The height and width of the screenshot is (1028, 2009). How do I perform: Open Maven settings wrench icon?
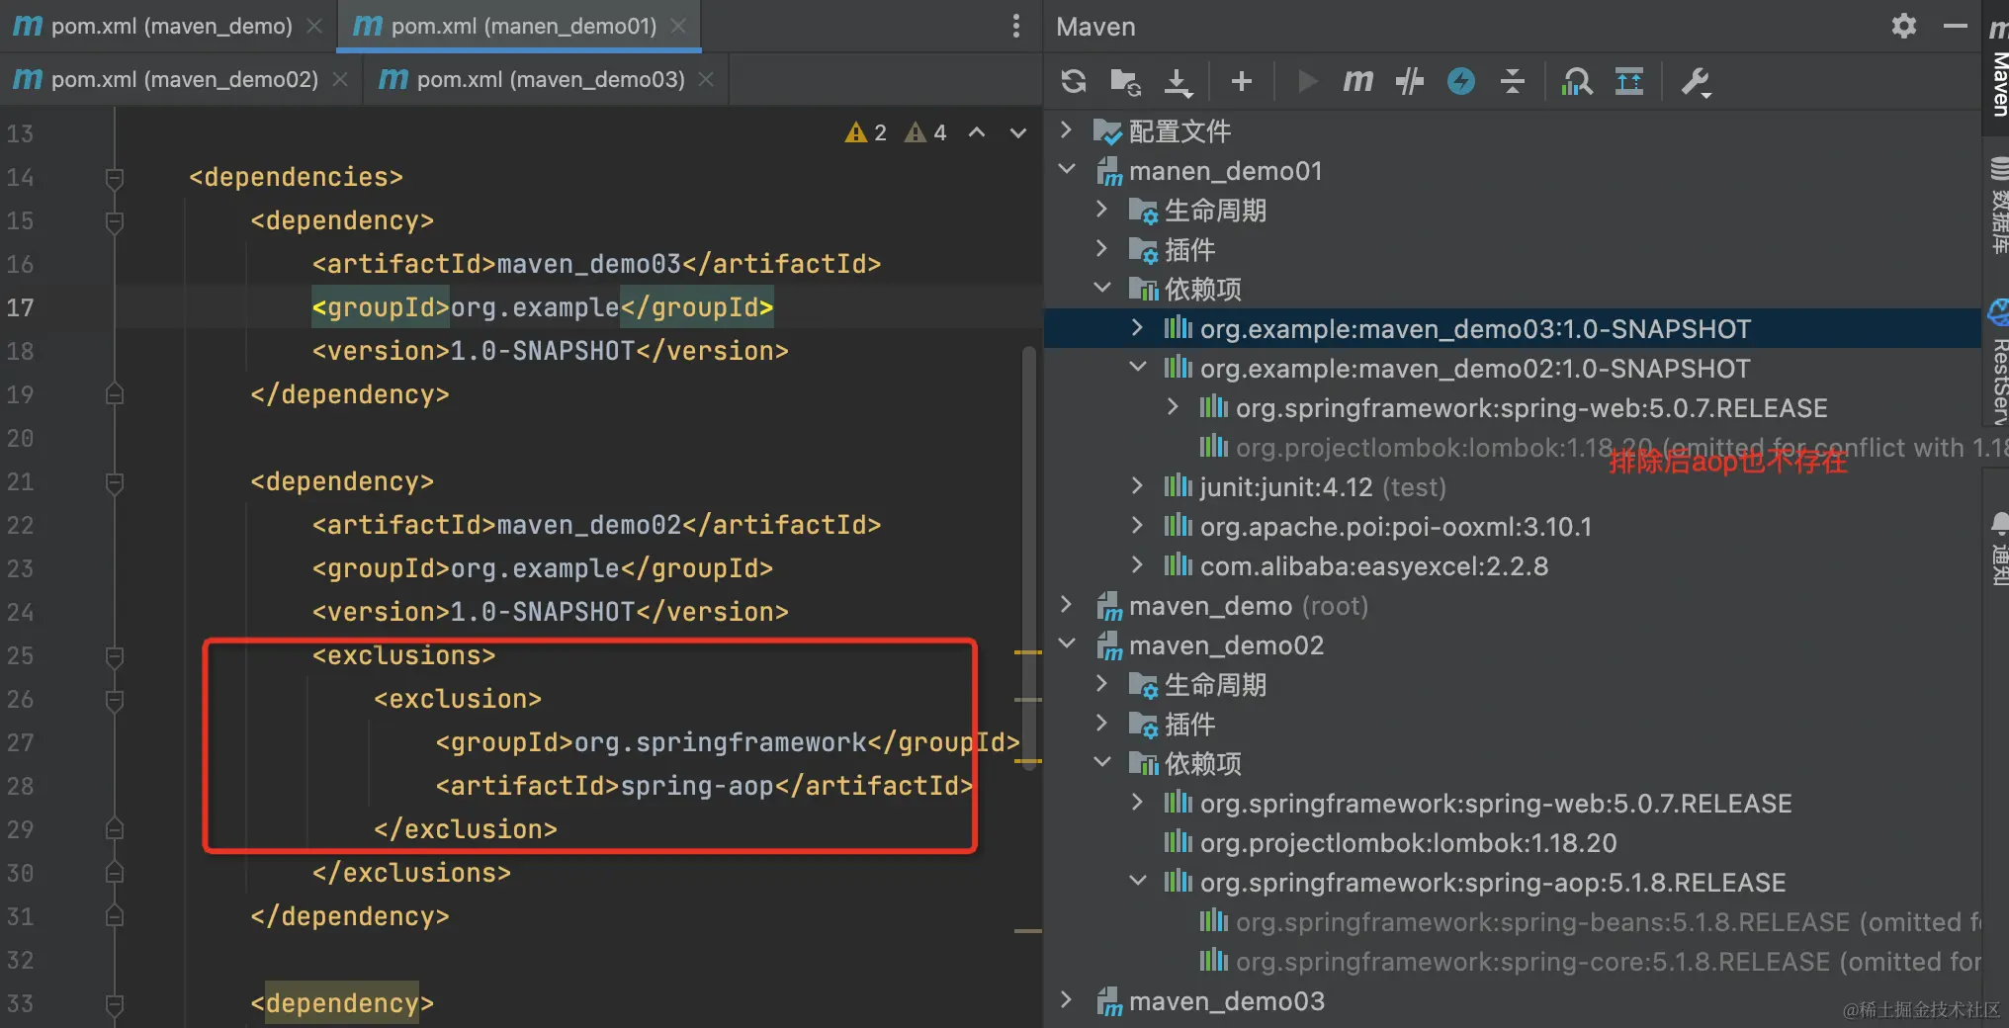(1697, 81)
